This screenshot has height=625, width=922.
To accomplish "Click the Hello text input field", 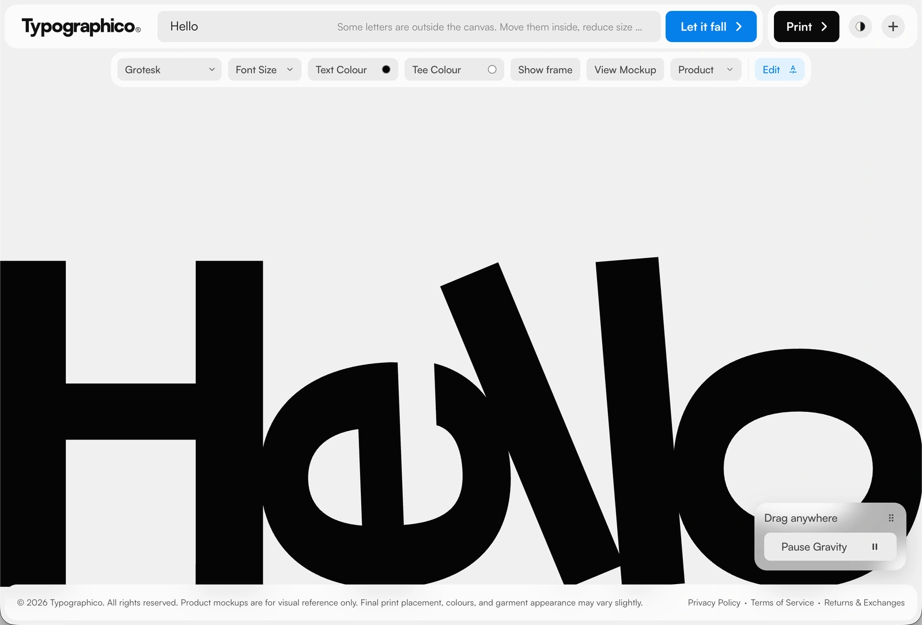I will click(409, 26).
